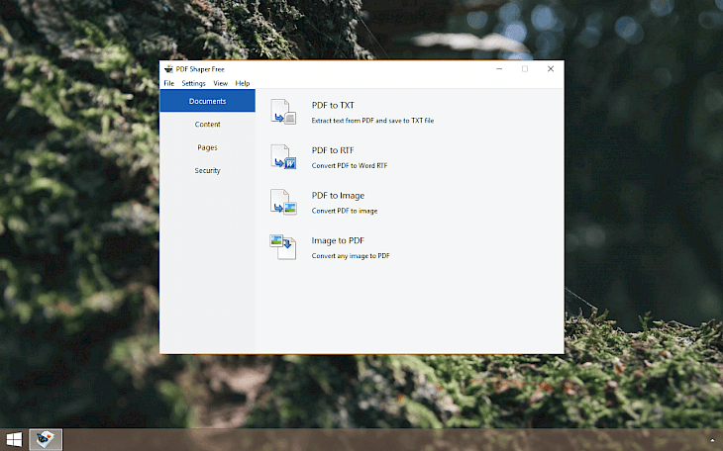723x451 pixels.
Task: Select the Documents category tab
Action: tap(208, 101)
